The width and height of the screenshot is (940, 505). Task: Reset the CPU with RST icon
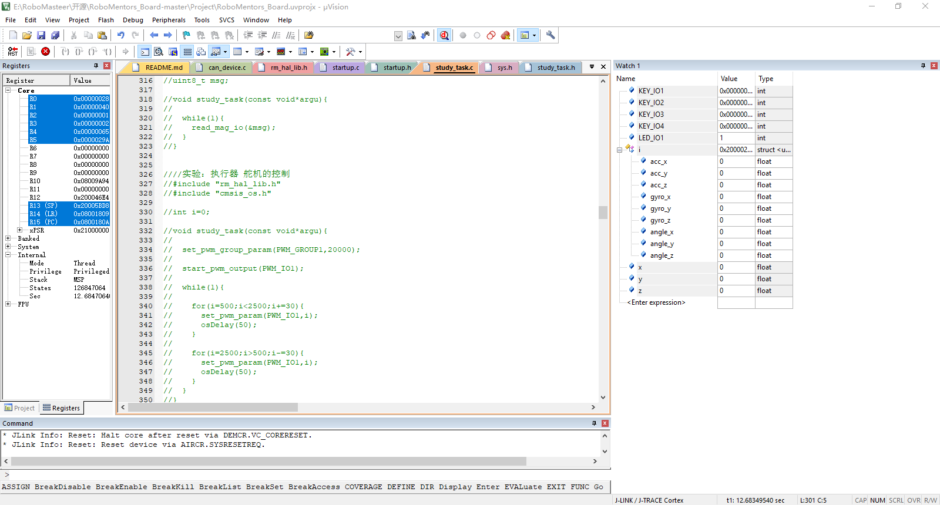pos(13,52)
